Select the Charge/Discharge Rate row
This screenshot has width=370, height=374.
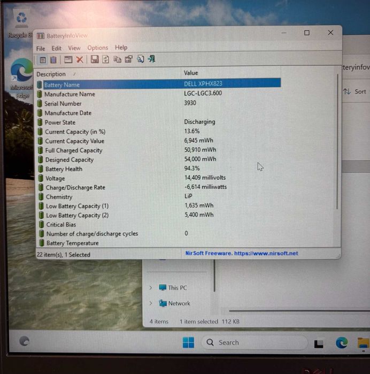point(159,187)
